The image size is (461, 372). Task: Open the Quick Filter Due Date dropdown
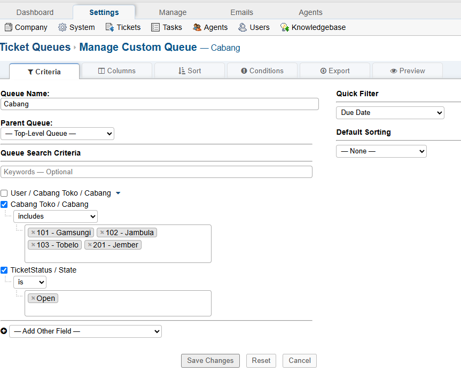pyautogui.click(x=390, y=113)
